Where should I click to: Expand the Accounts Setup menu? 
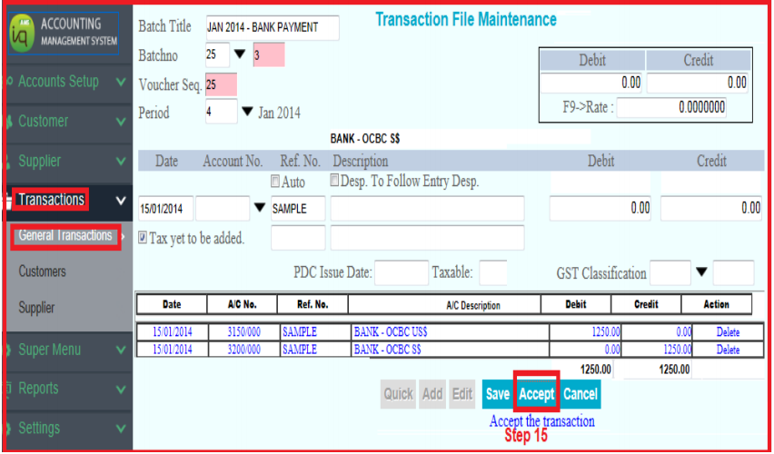pos(65,82)
